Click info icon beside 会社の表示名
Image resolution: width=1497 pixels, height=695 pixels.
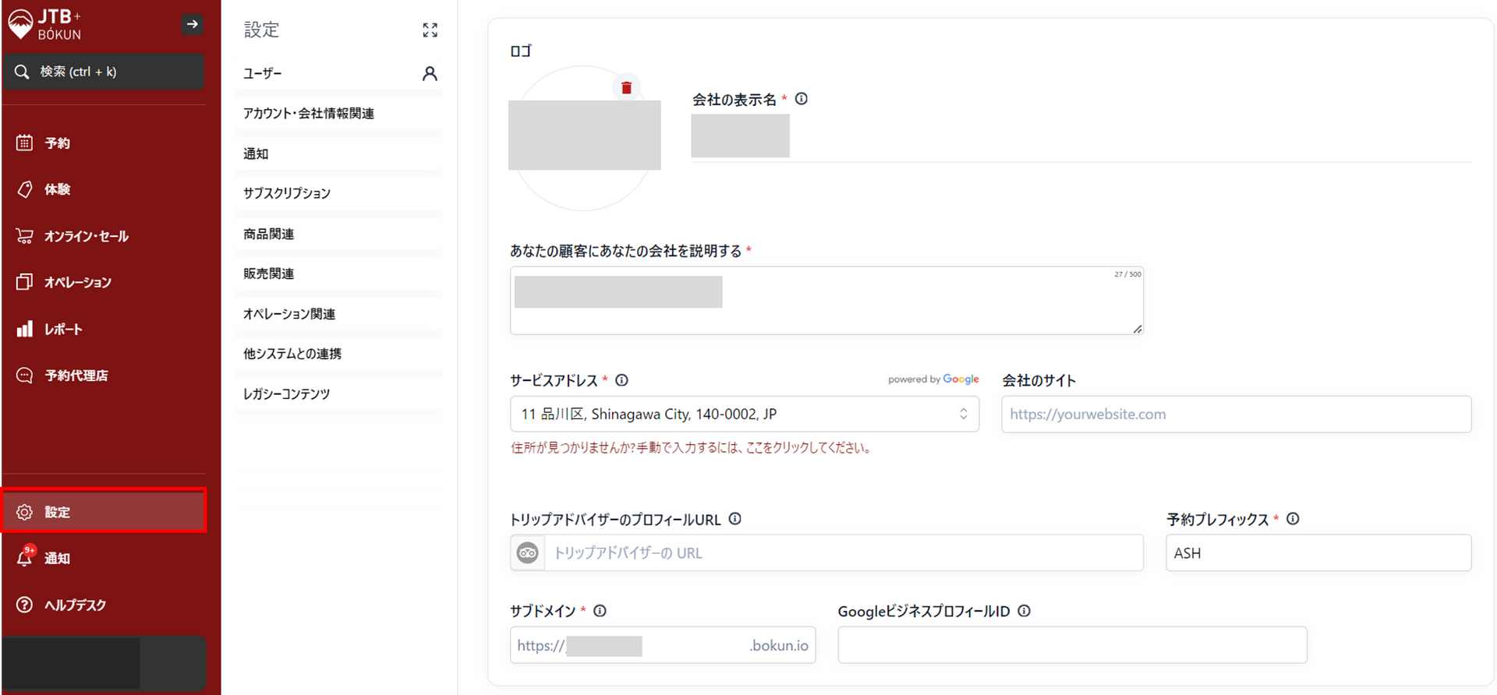801,99
